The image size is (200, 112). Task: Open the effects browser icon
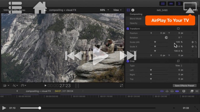[192, 91]
